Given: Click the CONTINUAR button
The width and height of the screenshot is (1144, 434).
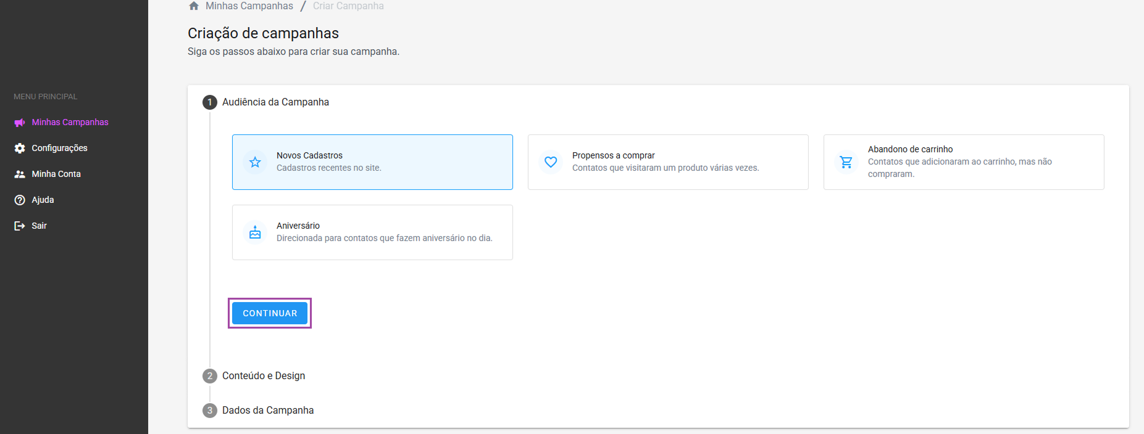Looking at the screenshot, I should point(270,313).
